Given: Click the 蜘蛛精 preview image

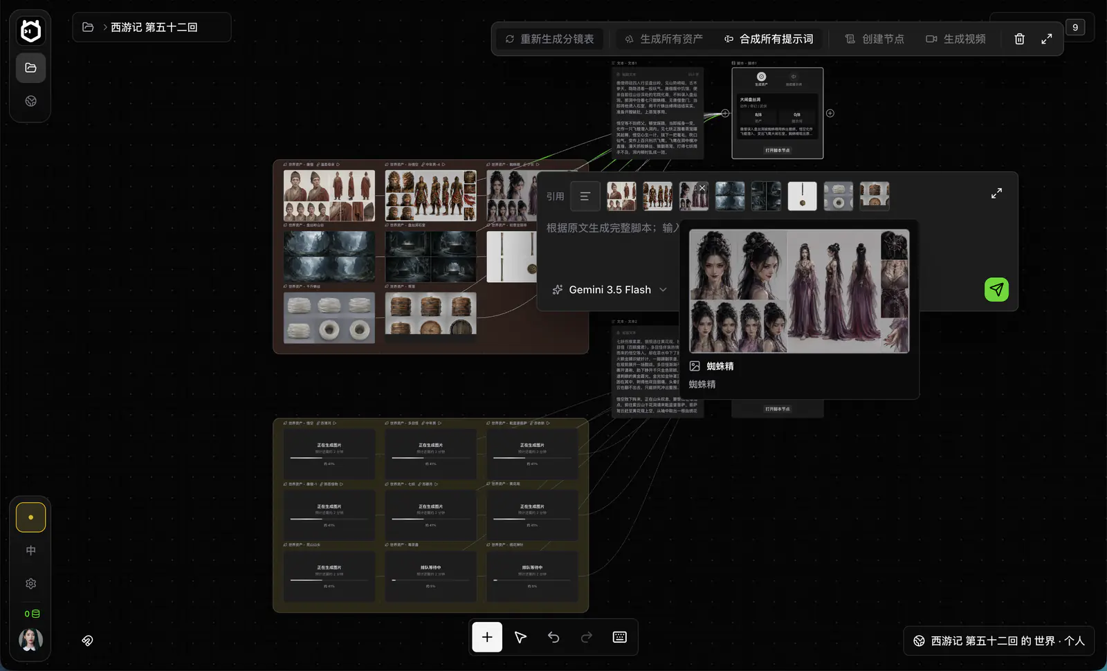Looking at the screenshot, I should click(799, 291).
